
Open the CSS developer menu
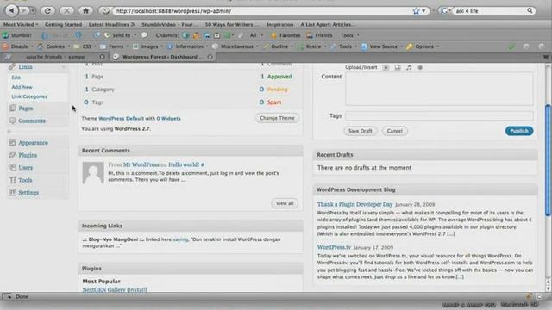(85, 46)
